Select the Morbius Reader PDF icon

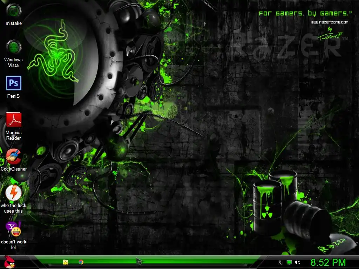14,119
